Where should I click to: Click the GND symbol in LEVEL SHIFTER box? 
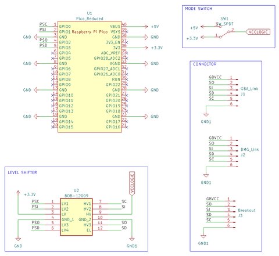click(x=18, y=243)
